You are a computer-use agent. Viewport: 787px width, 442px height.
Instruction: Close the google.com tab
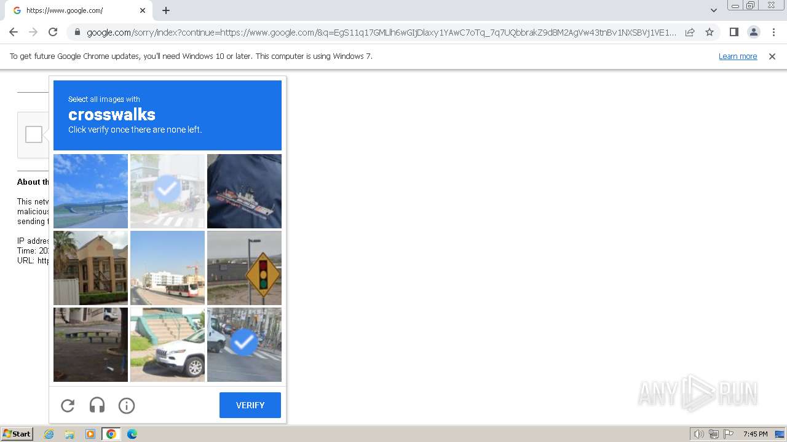click(x=143, y=10)
